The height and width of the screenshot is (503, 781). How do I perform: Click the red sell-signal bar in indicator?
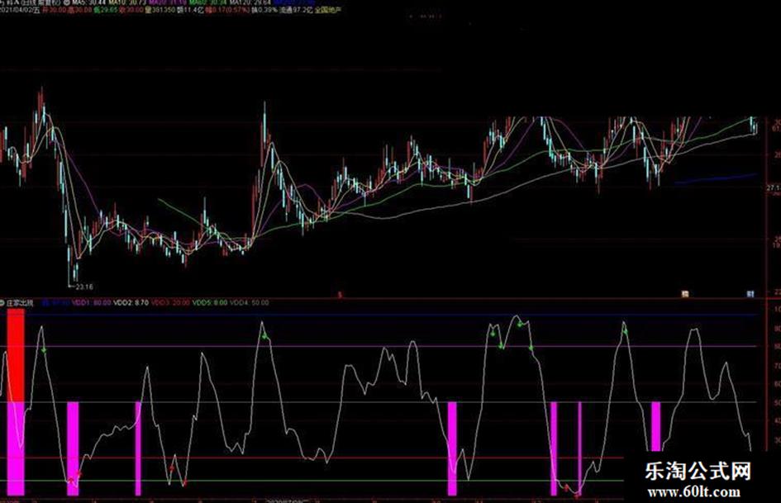point(16,355)
